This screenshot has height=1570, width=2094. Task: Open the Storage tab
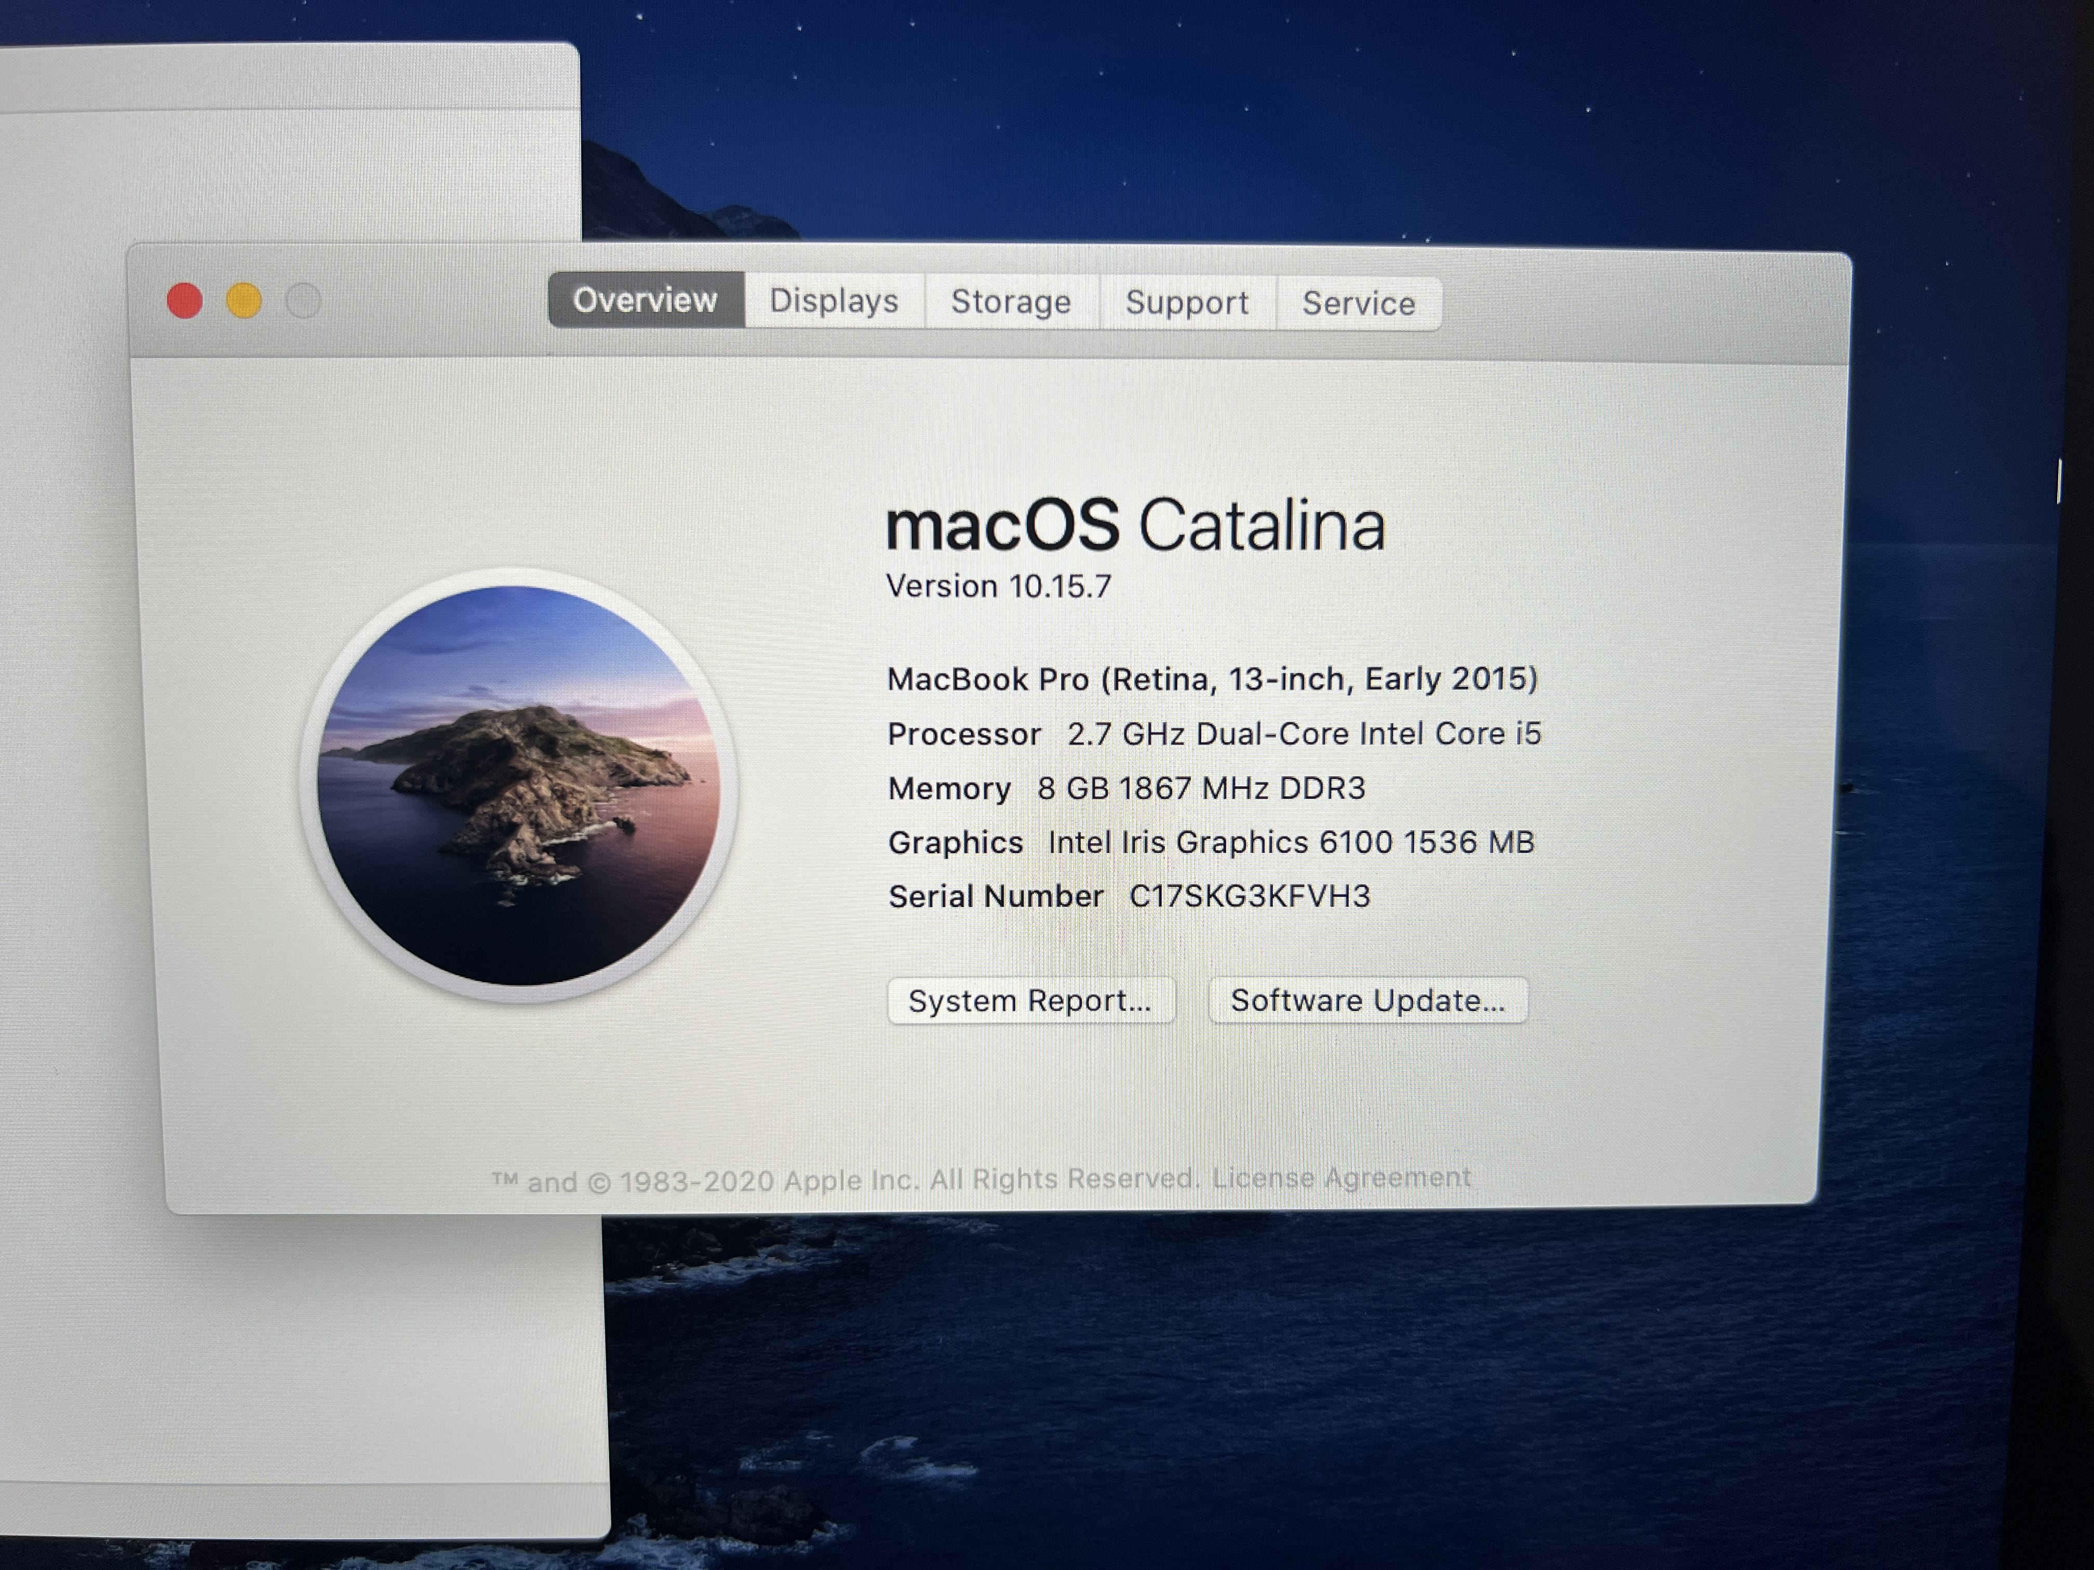(1011, 302)
